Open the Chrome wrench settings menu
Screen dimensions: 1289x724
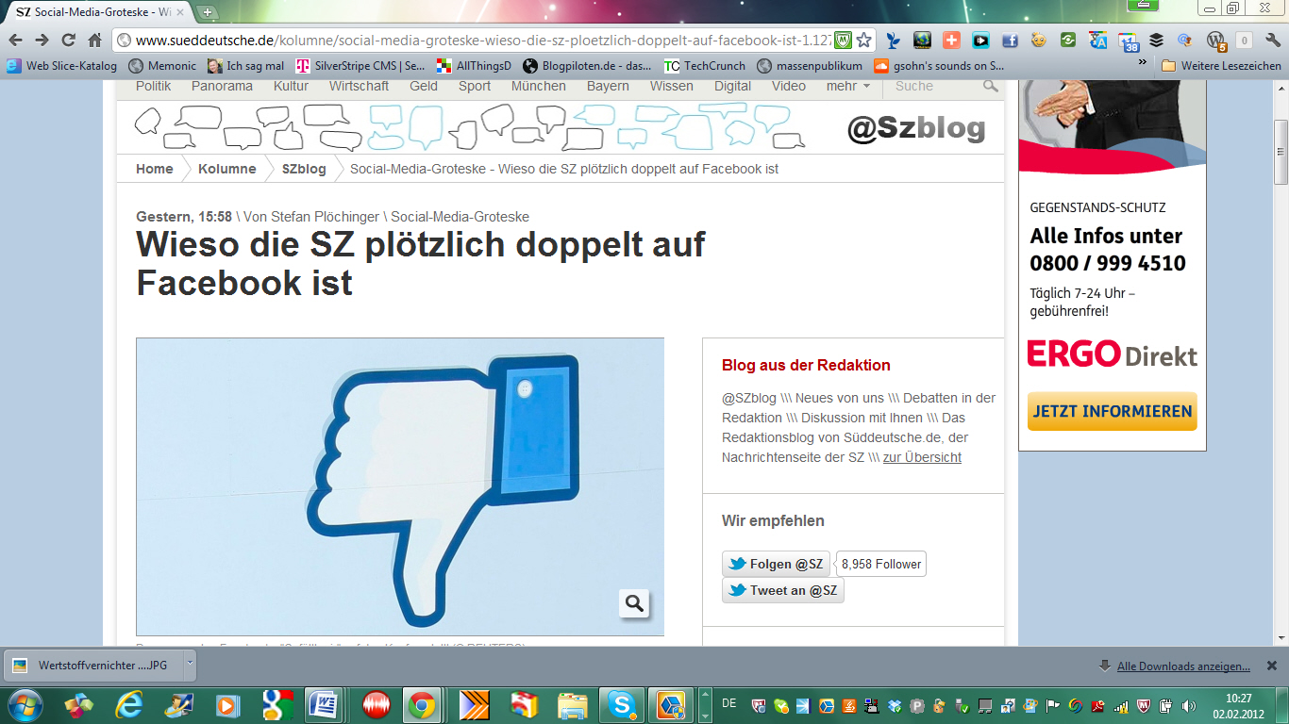tap(1270, 41)
